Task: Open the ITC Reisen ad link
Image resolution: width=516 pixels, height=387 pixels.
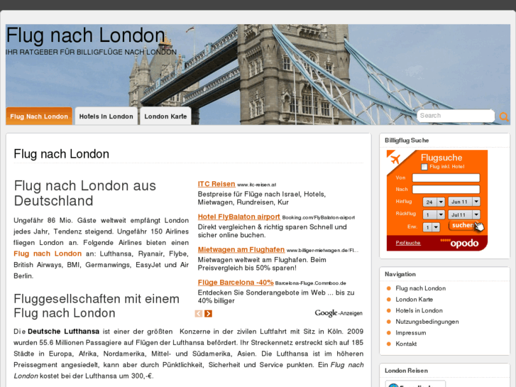Action: [216, 184]
